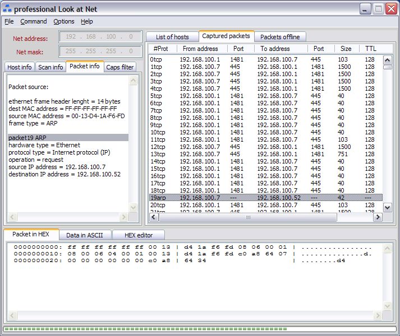Switch to the Host info tab

pyautogui.click(x=20, y=67)
